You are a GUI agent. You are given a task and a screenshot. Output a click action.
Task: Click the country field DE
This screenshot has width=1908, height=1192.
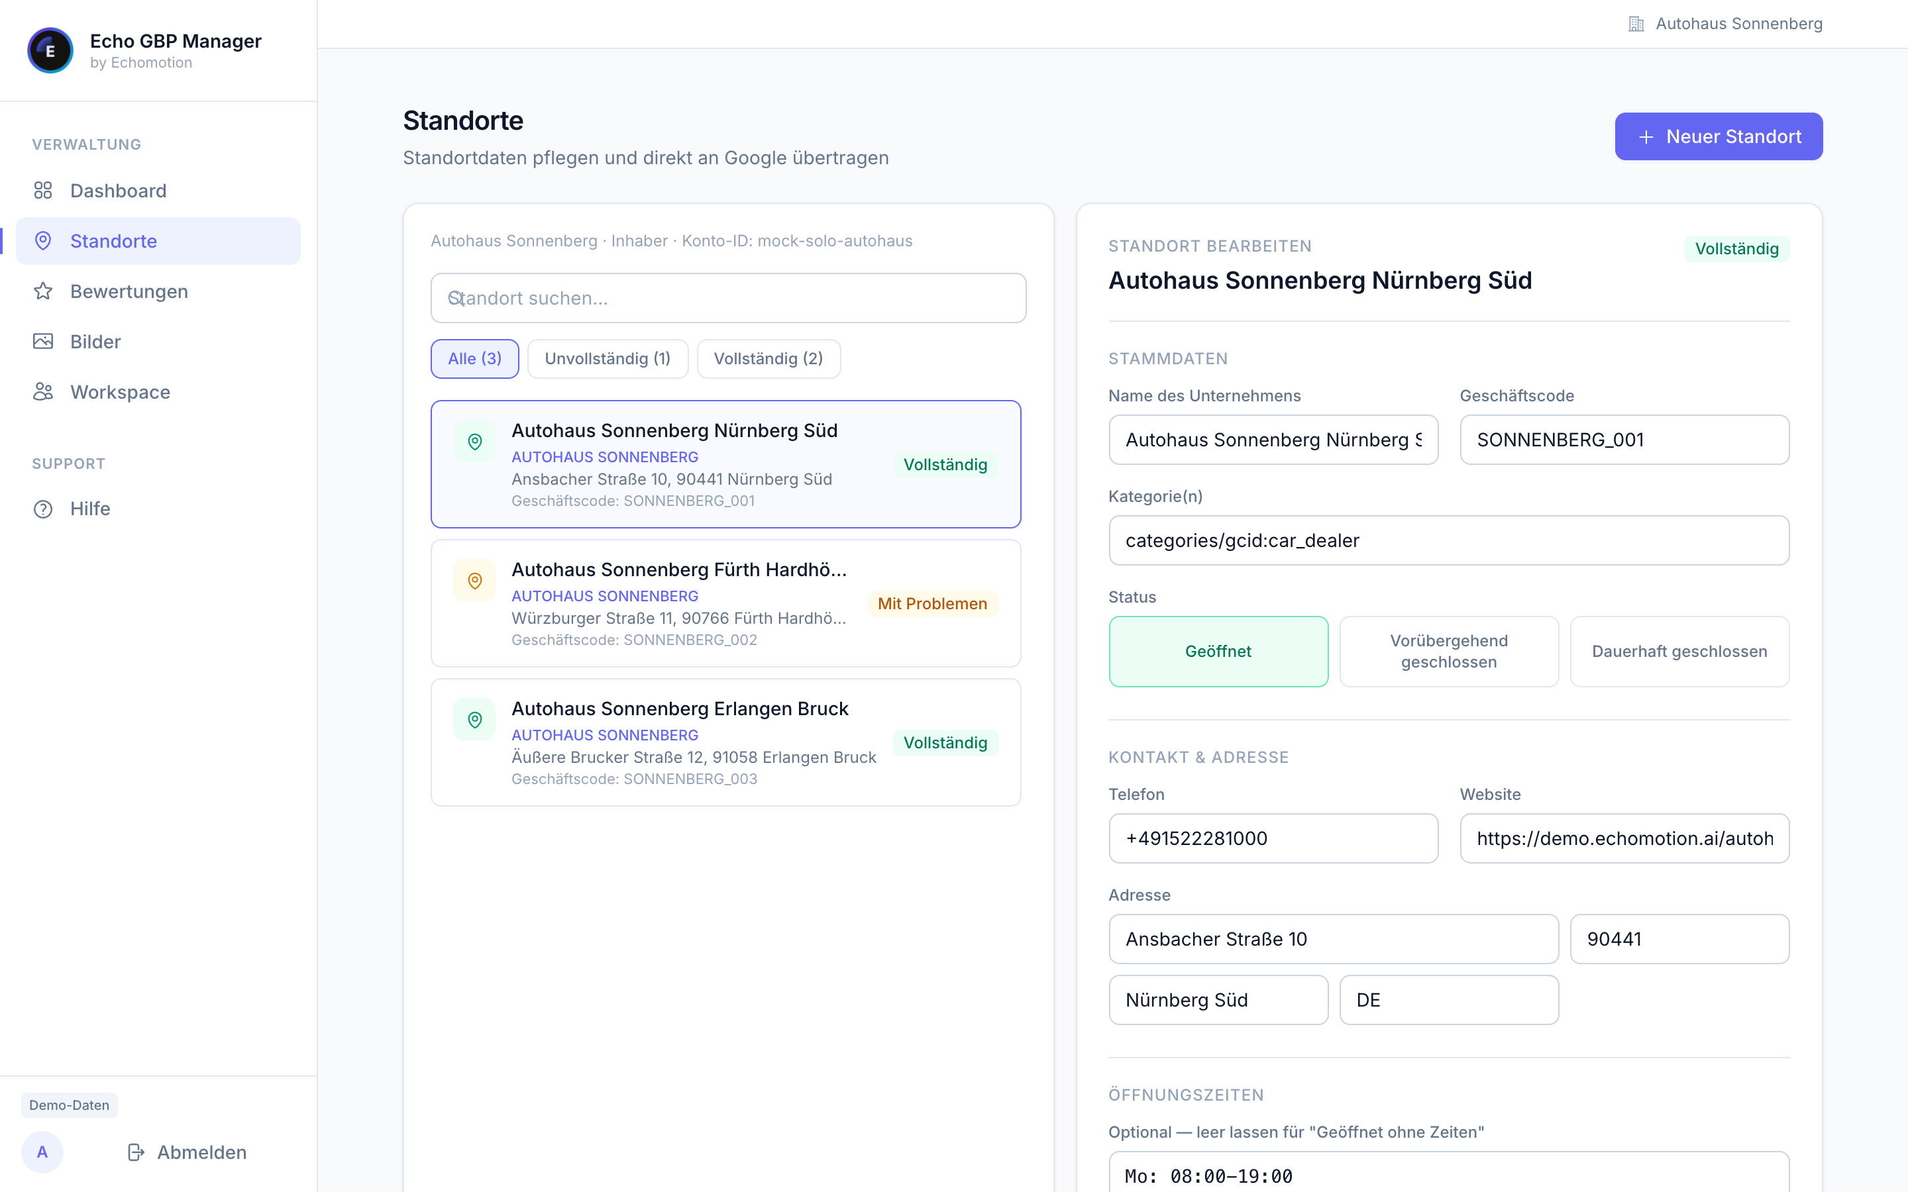click(x=1449, y=1000)
